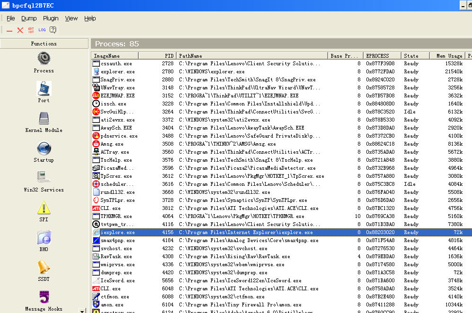
Task: Open the View menu
Action: click(x=71, y=18)
